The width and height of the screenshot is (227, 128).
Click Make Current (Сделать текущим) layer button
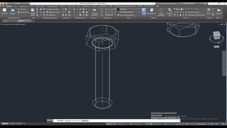(x=192, y=12)
